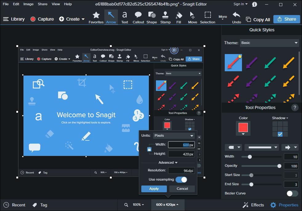302x211 pixels.
Task: Click the image Height field
Action: 181,154
